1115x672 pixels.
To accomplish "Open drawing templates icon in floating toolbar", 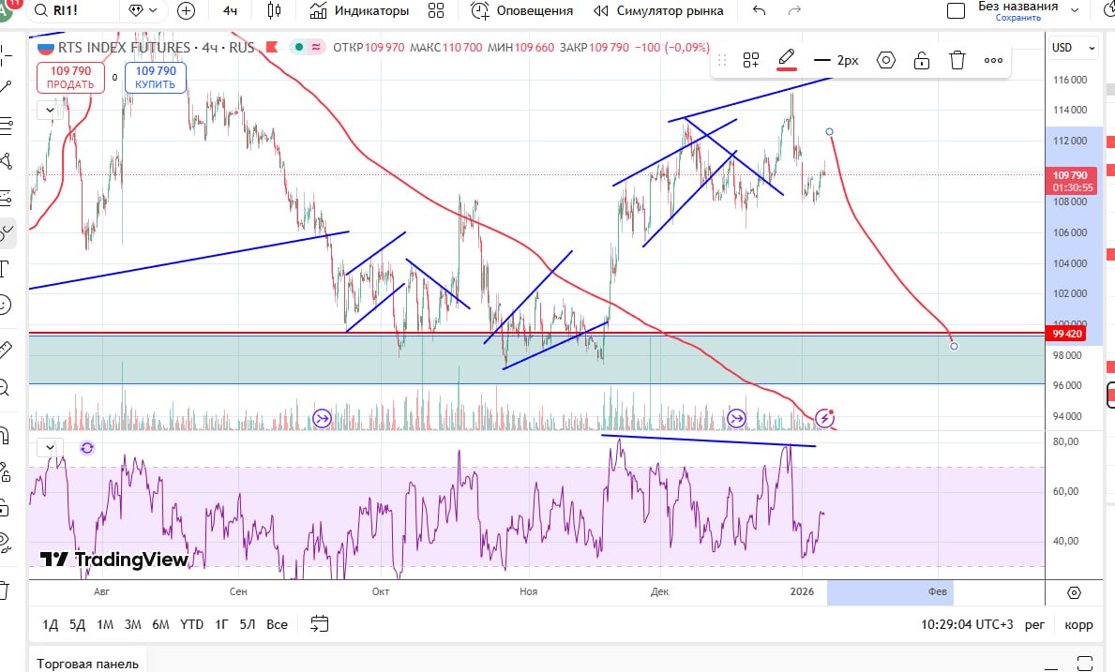I will [x=751, y=60].
